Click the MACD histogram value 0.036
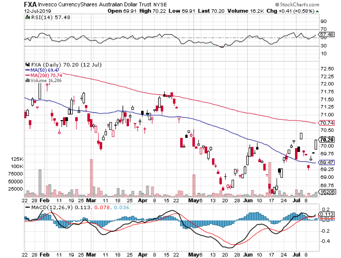 click(121, 207)
